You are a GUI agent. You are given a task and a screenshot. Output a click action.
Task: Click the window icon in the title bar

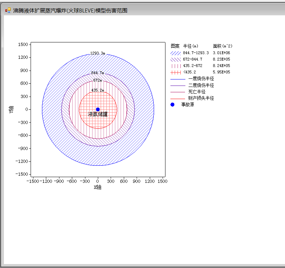[8, 10]
